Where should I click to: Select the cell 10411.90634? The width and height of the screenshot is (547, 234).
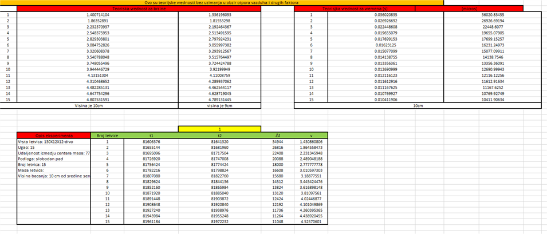(493, 99)
